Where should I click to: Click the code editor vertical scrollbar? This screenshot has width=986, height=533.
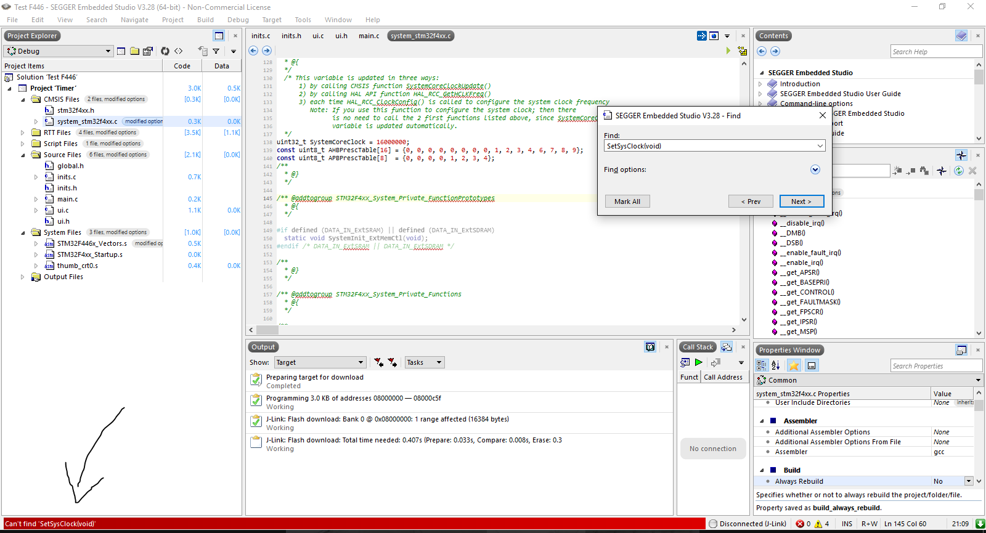coord(744,191)
